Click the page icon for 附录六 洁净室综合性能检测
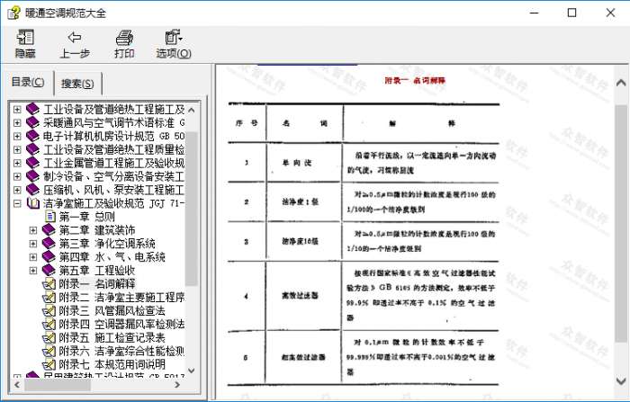 click(49, 352)
